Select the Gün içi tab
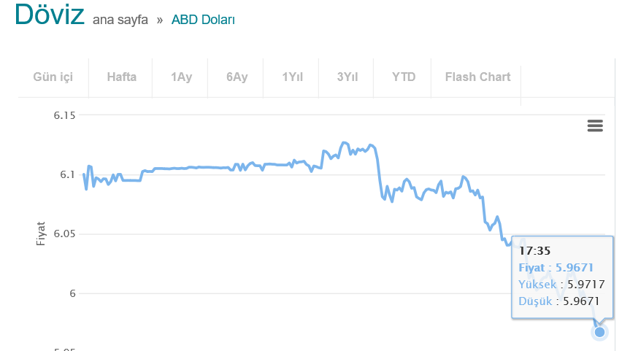Screen dimensions: 622x351 (53, 77)
